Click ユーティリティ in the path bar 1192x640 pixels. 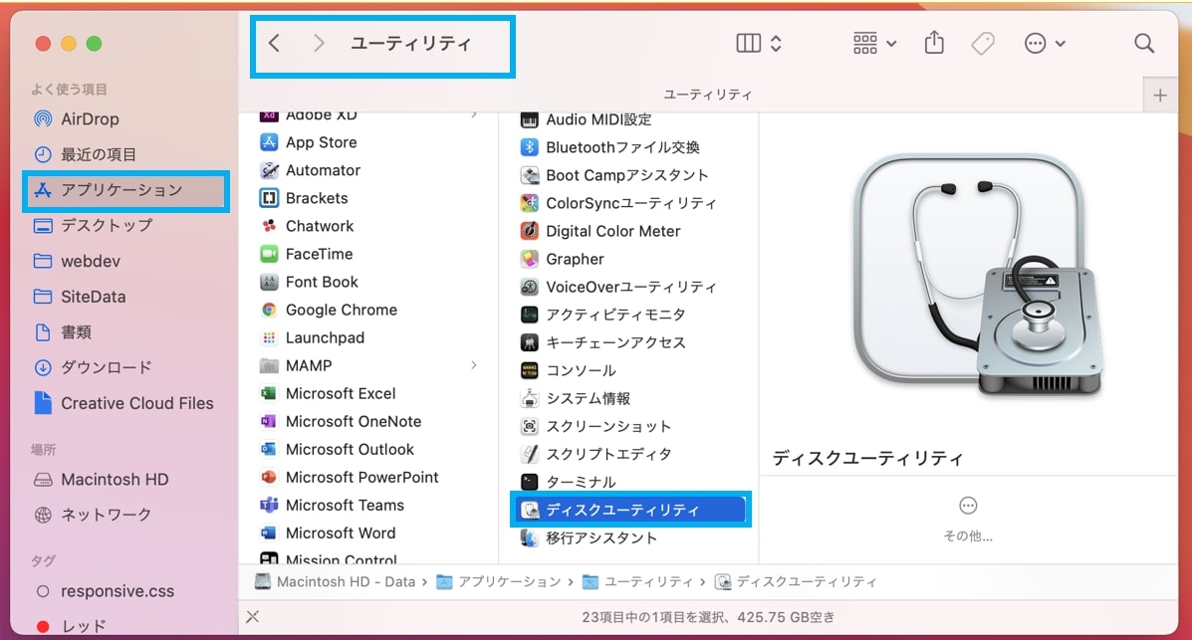click(637, 582)
